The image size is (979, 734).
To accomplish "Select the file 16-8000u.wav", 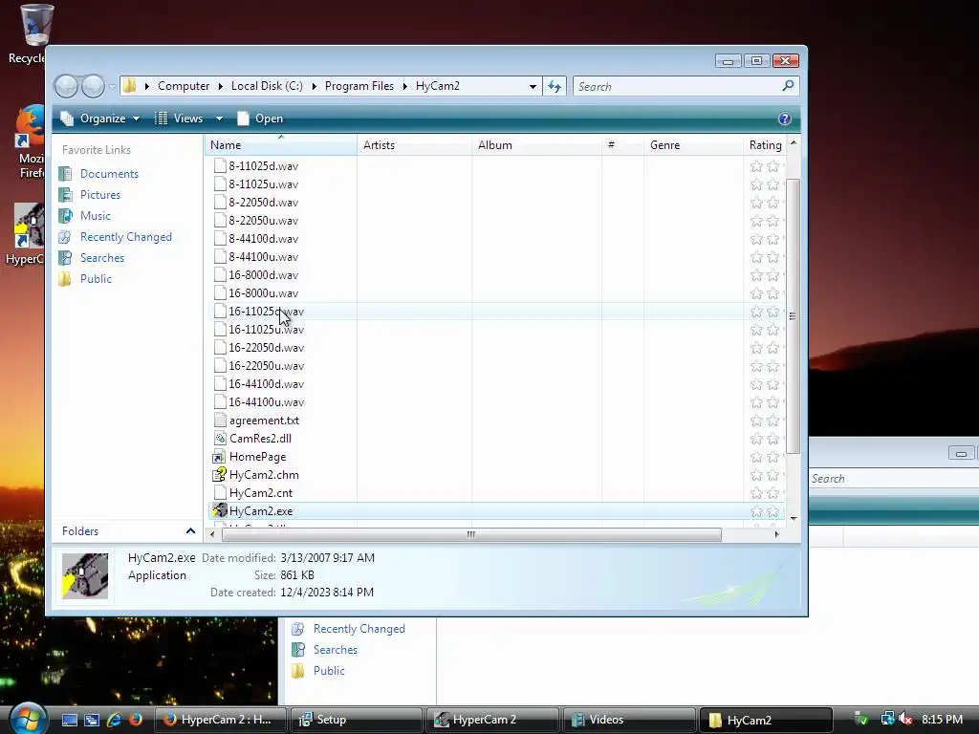I will coord(263,292).
